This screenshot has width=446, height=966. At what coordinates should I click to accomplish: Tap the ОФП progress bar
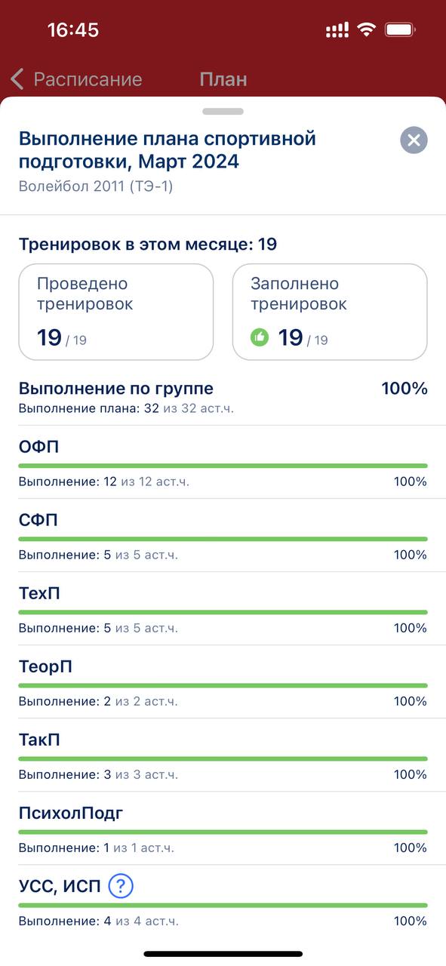pos(223,466)
